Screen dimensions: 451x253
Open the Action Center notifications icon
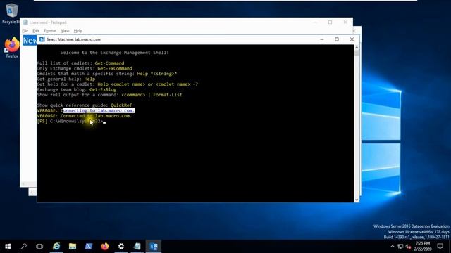440,247
